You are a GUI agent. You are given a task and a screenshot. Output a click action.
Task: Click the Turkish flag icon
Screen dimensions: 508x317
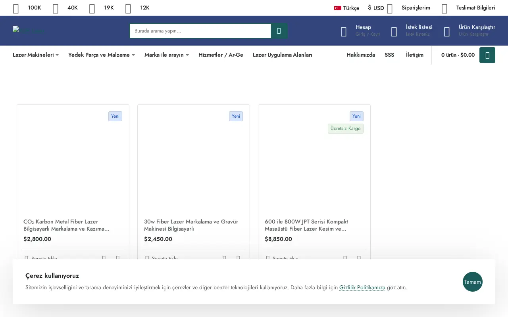(x=338, y=8)
